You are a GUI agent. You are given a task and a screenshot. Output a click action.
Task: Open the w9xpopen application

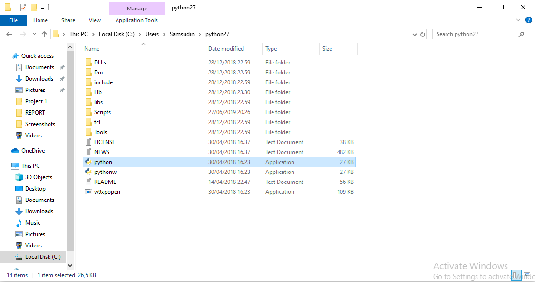[x=107, y=191]
